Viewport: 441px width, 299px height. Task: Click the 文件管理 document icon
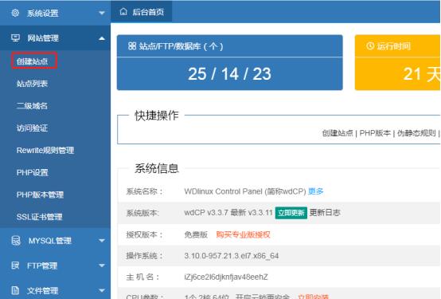point(15,290)
